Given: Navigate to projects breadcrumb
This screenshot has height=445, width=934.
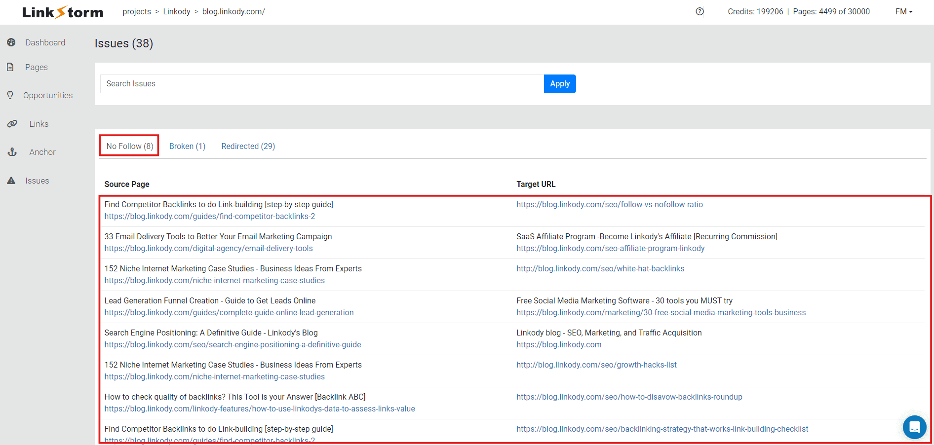Looking at the screenshot, I should click(x=137, y=11).
